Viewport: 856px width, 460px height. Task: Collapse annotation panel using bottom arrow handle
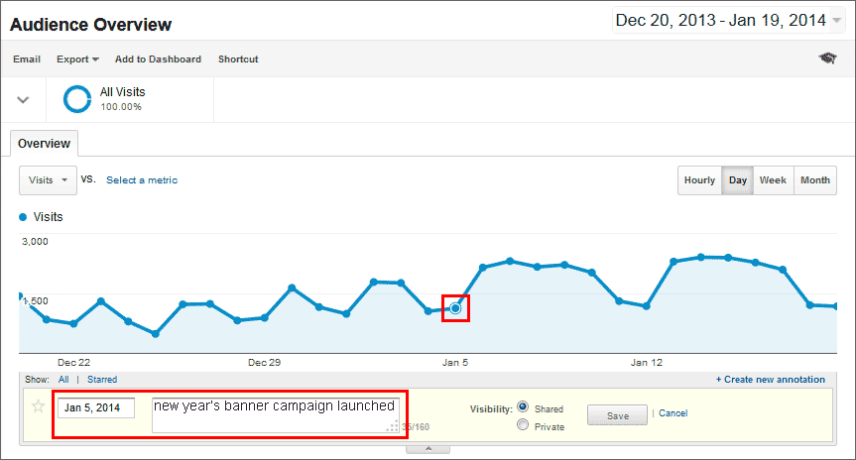(x=428, y=449)
